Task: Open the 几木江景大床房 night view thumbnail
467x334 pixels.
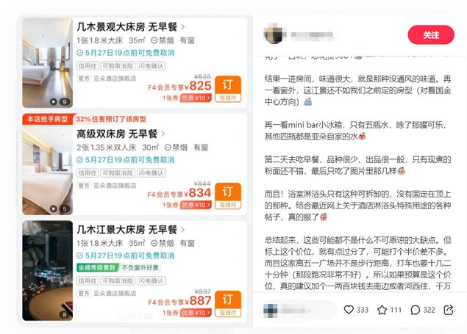Action: coord(48,270)
